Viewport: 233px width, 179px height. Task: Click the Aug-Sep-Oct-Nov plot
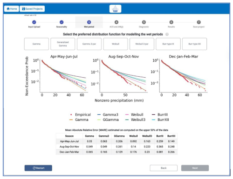click(123, 75)
